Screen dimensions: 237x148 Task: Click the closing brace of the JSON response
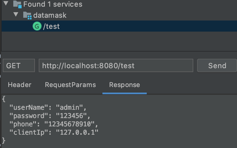coord(3,141)
